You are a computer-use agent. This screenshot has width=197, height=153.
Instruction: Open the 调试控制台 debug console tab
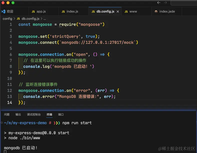[34, 114]
